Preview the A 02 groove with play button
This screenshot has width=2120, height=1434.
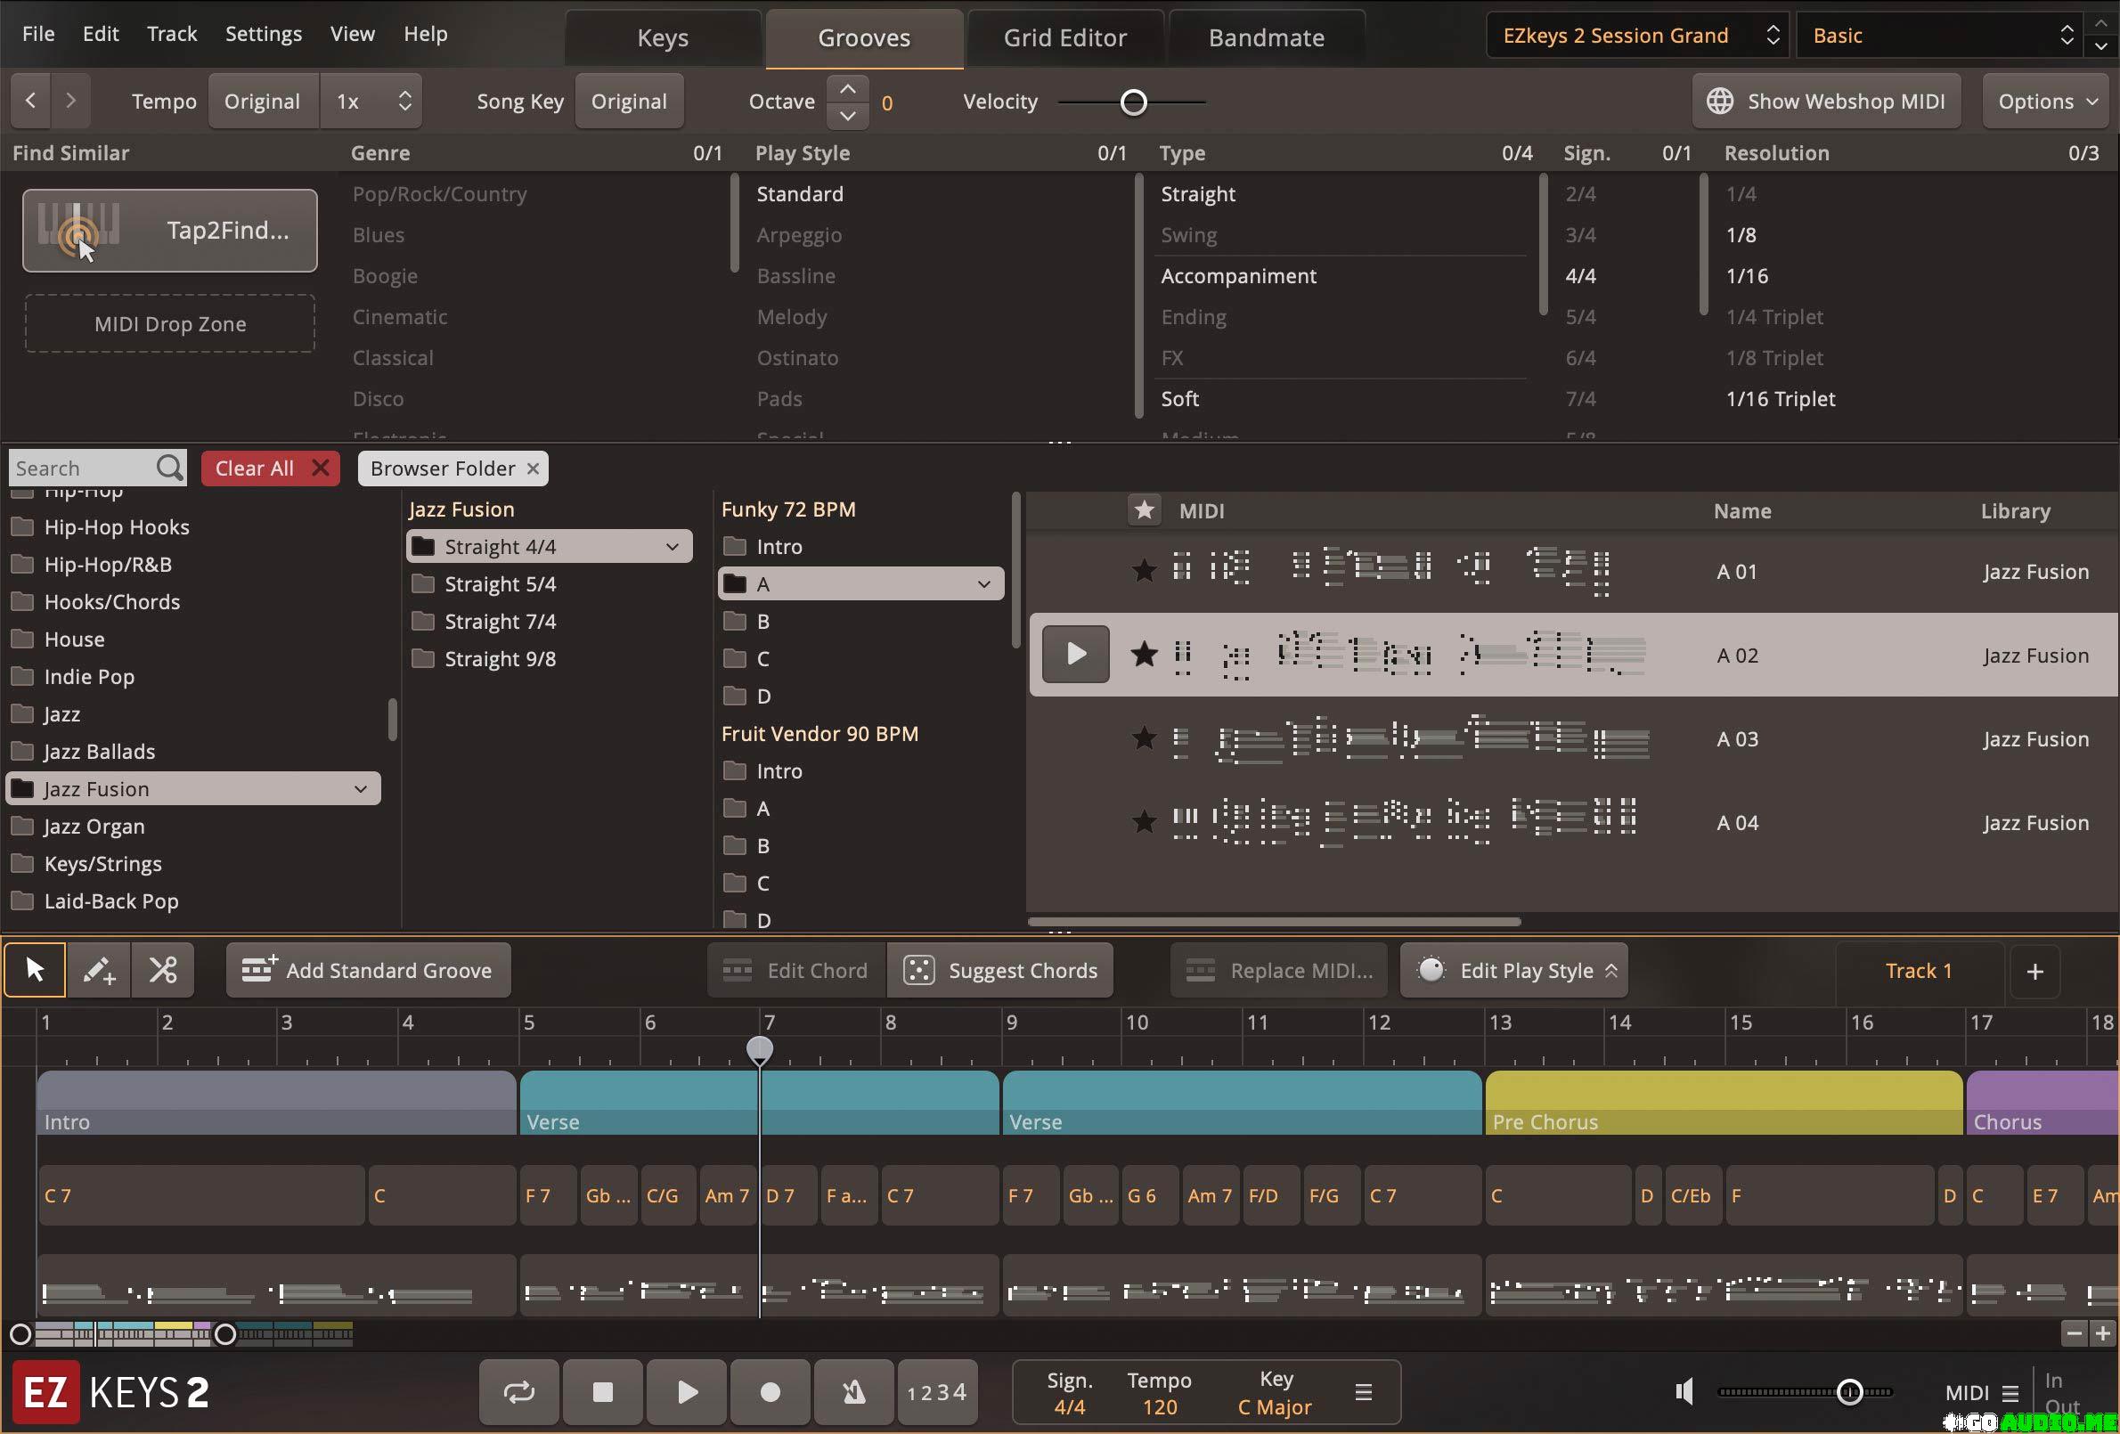coord(1075,654)
